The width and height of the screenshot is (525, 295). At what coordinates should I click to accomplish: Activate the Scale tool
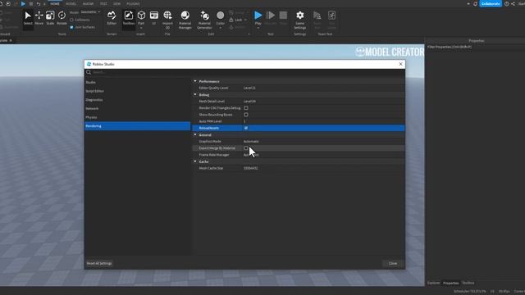(50, 18)
